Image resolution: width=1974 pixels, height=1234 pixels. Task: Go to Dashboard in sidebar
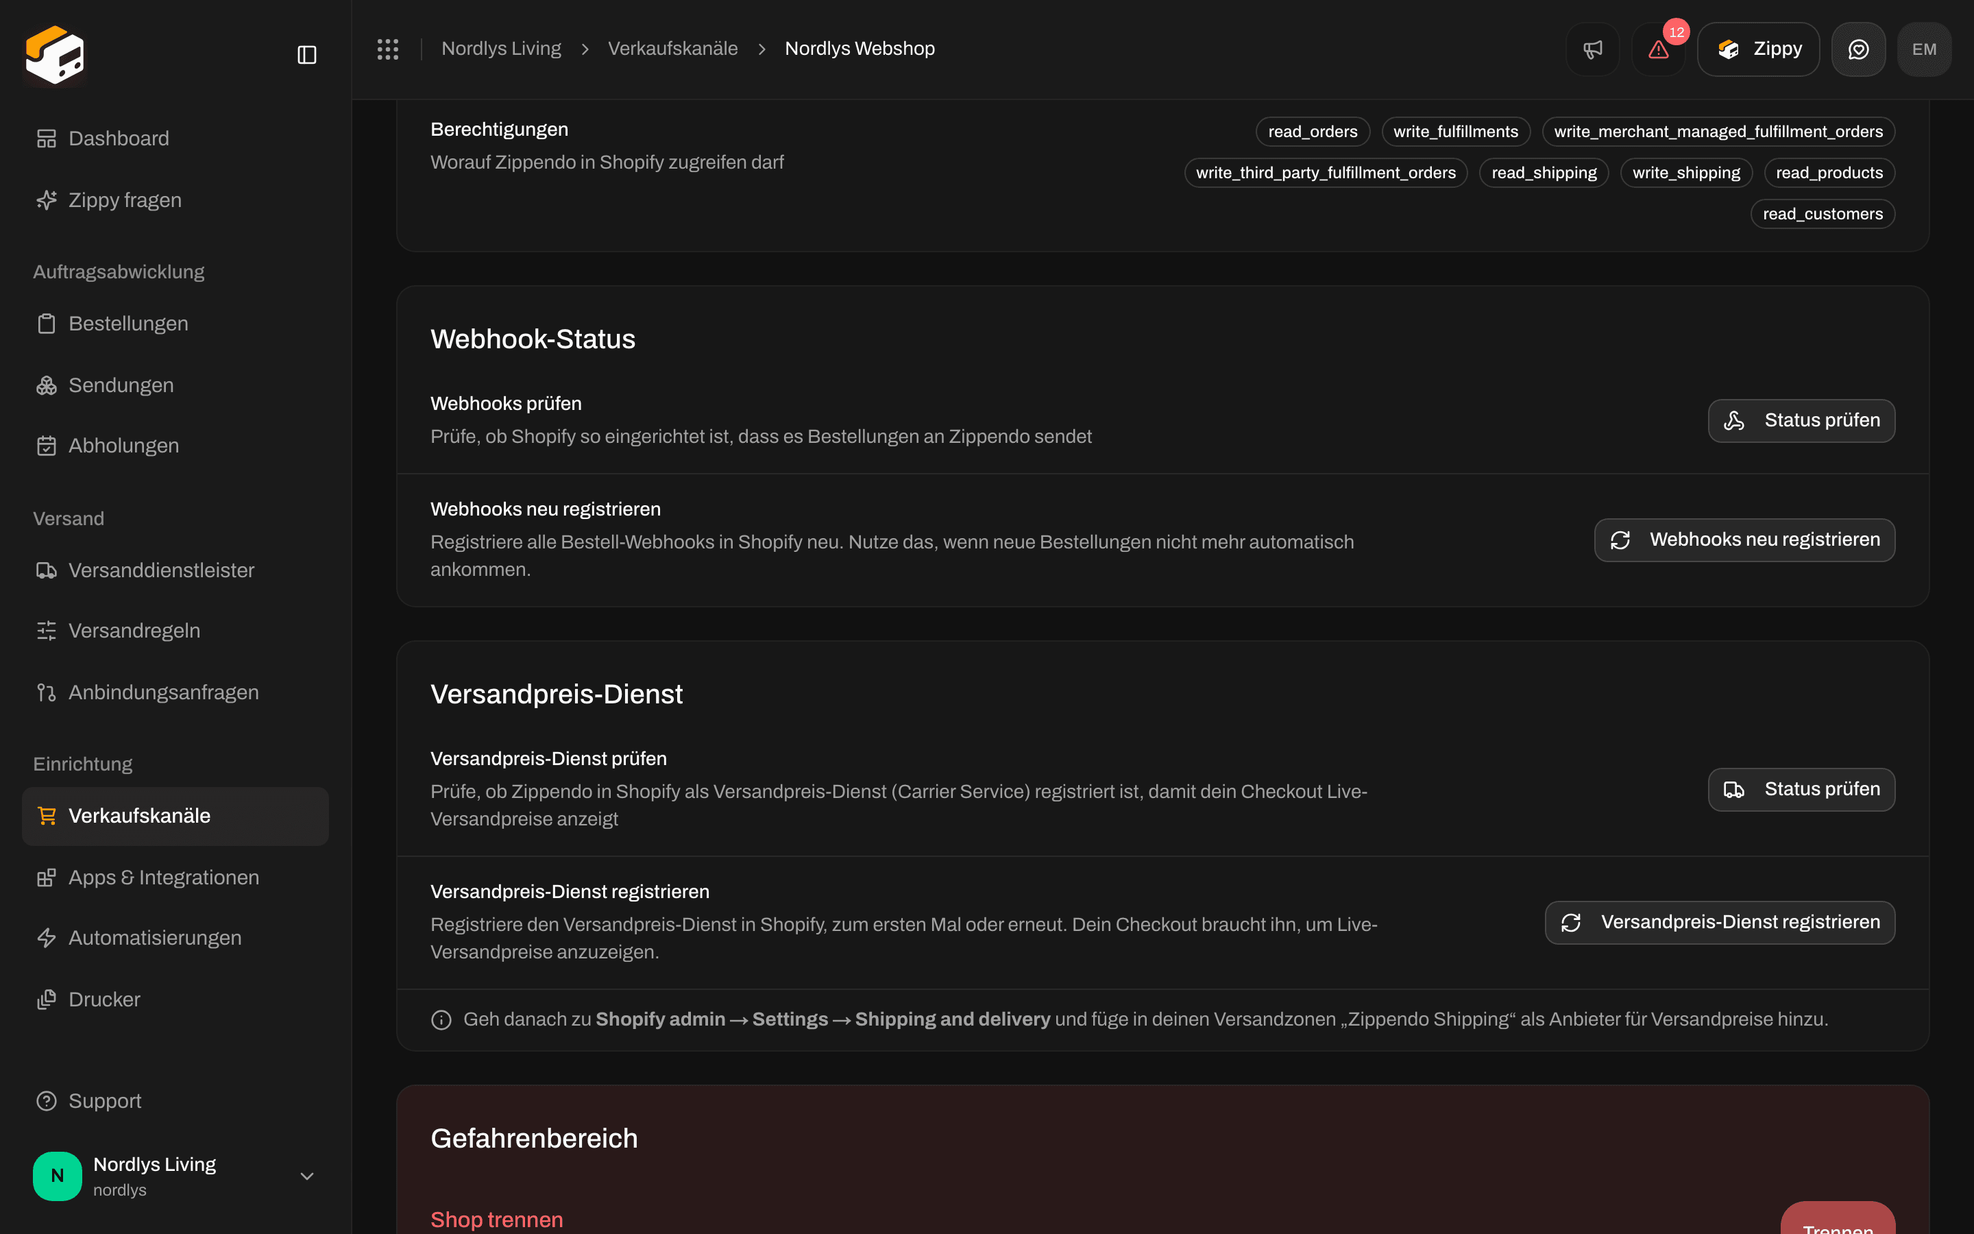tap(175, 138)
